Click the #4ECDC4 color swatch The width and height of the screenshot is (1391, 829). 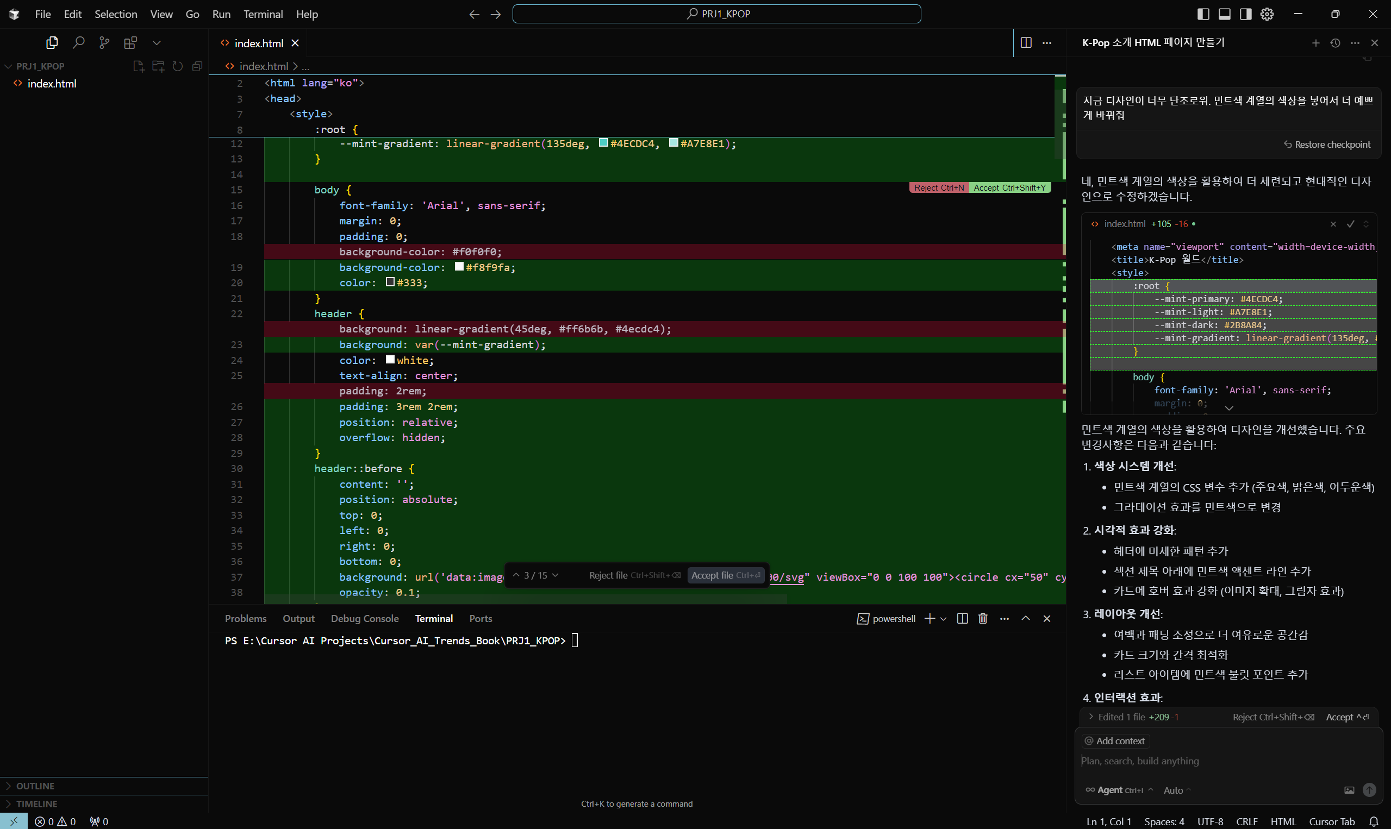603,143
